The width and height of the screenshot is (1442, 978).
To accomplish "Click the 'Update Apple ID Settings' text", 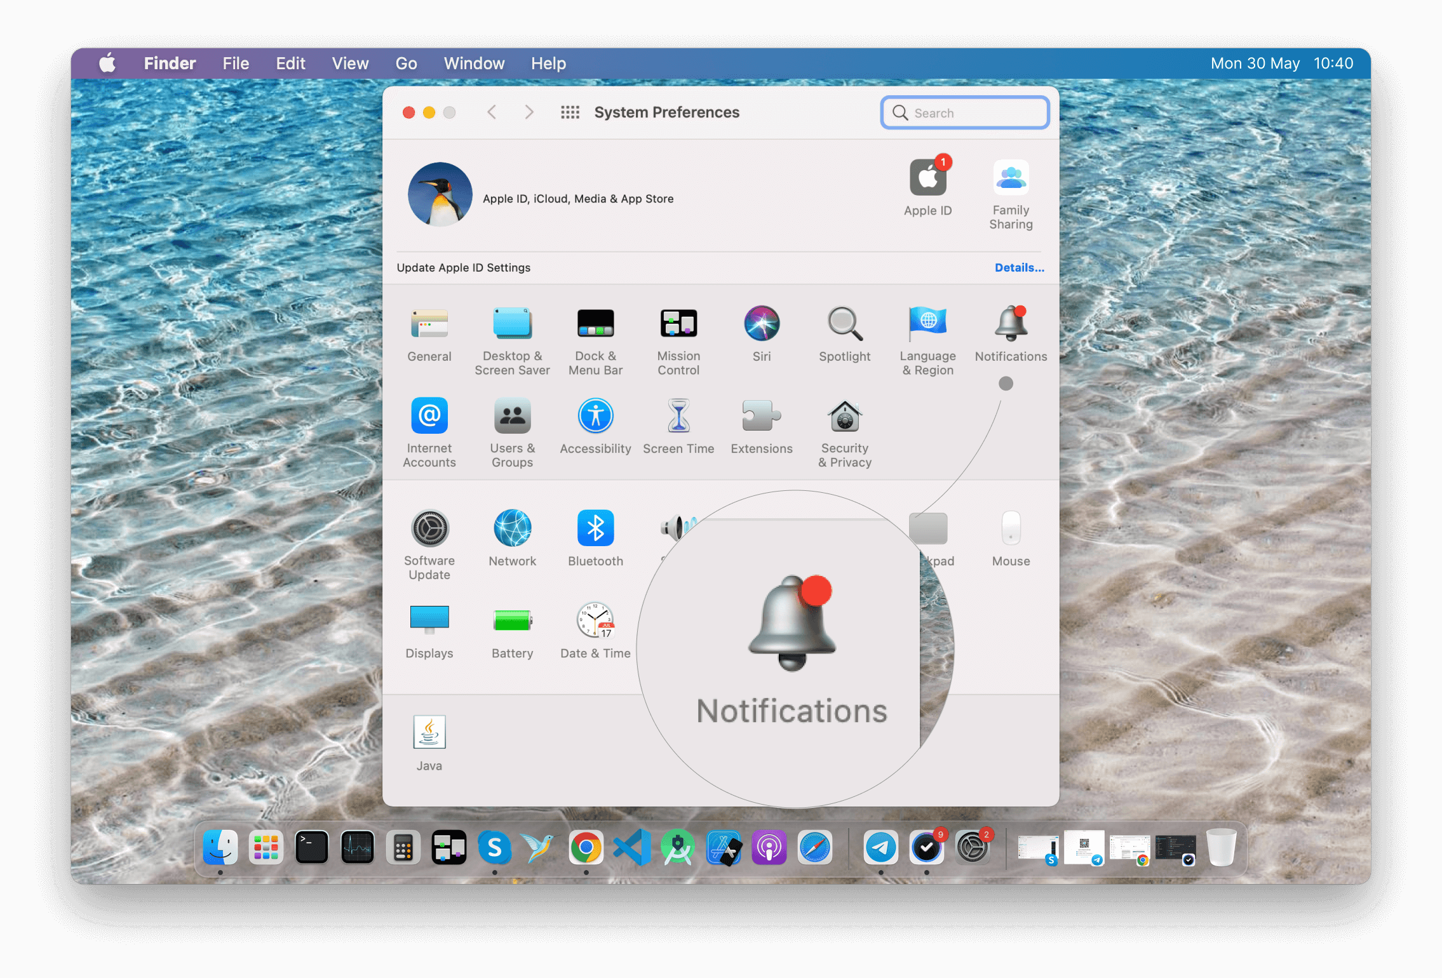I will (x=464, y=268).
